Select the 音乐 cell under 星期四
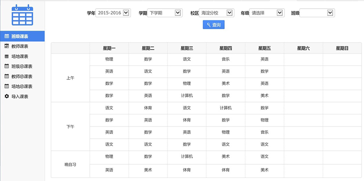The width and height of the screenshot is (364, 181). click(226, 59)
